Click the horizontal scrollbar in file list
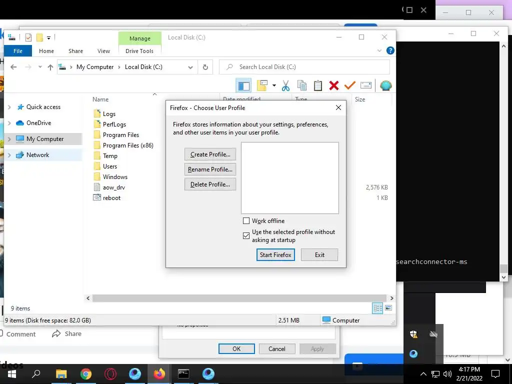 [240, 298]
